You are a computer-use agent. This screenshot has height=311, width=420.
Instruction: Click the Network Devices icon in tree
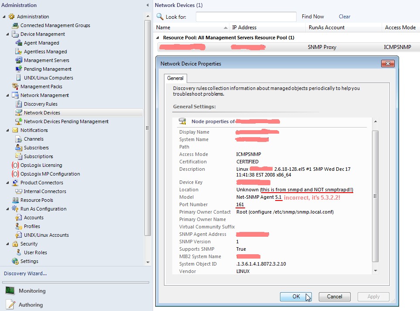point(19,113)
